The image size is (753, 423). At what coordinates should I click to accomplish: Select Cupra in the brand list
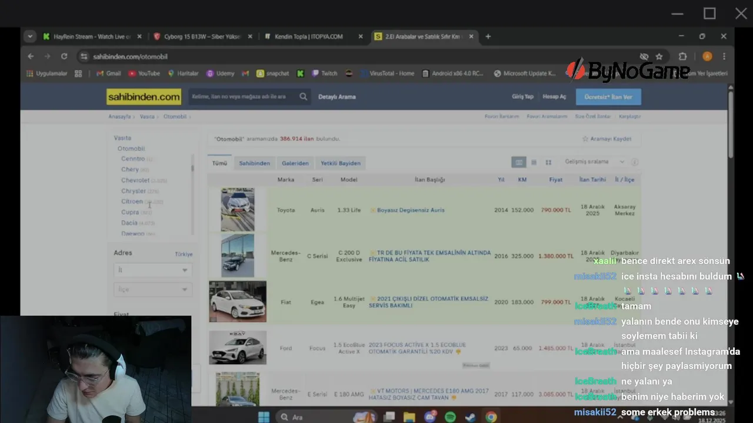(130, 212)
